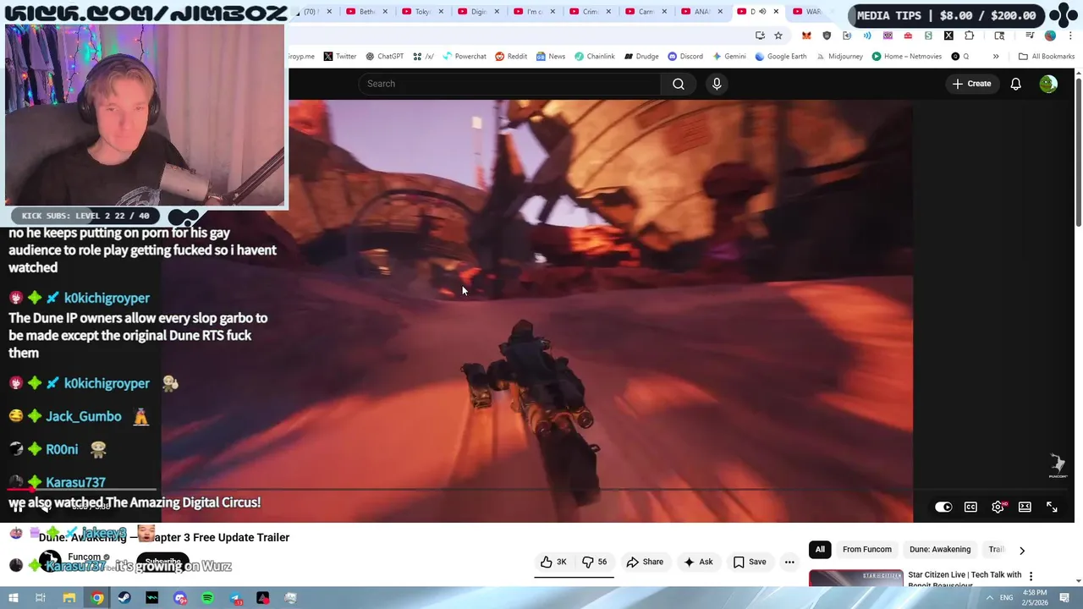Image resolution: width=1083 pixels, height=609 pixels.
Task: Open the Create menu button
Action: [971, 84]
